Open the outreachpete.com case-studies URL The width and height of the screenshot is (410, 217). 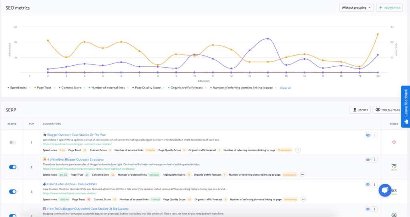69,193
